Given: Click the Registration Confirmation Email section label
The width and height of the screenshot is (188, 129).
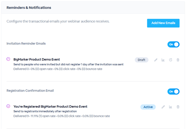Looking at the screenshot, I should (30, 91).
